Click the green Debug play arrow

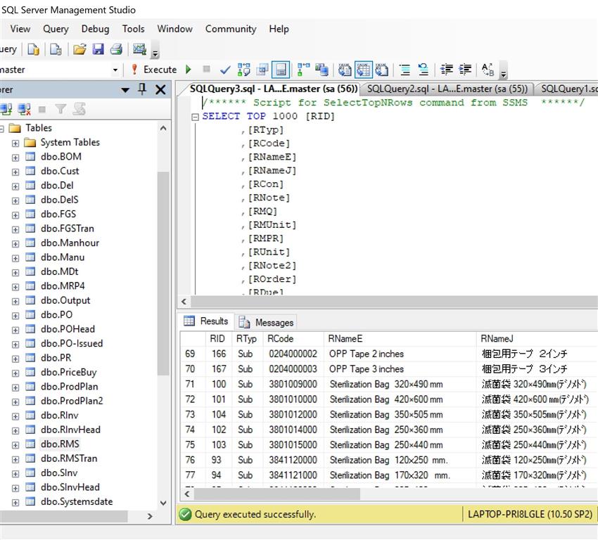(x=189, y=70)
